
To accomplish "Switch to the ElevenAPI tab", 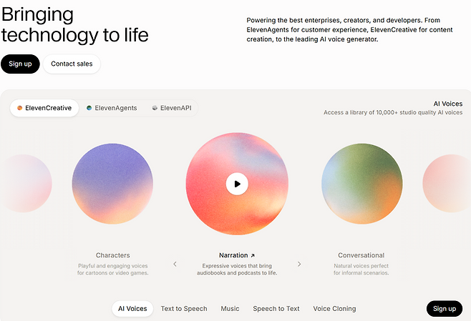I will point(172,108).
